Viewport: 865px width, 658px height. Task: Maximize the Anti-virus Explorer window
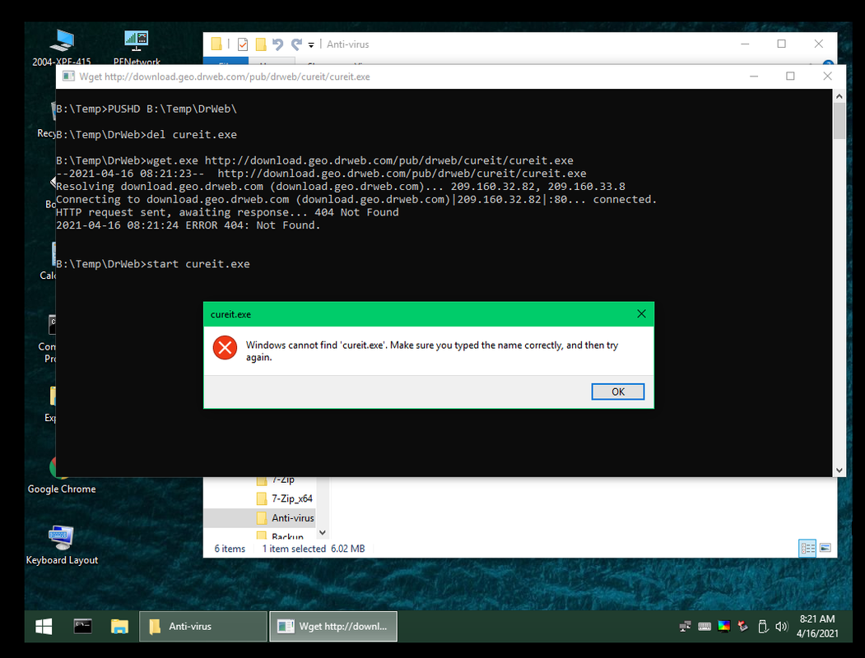pos(781,44)
